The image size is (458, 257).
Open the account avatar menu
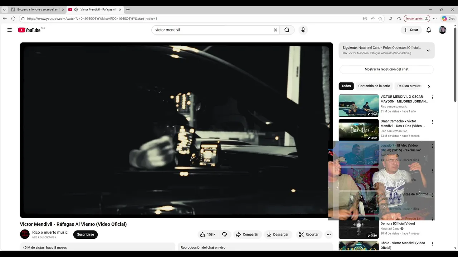[x=443, y=30]
